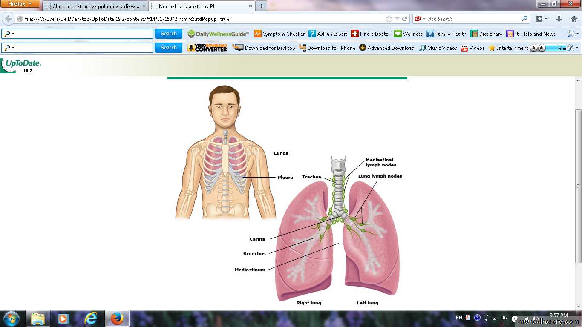
Task: Open the Downloads arrow icon
Action: pyautogui.click(x=559, y=19)
